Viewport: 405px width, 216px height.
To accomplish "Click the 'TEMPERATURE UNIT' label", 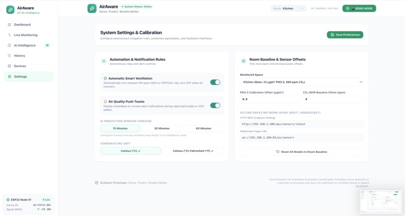I will pos(115,143).
